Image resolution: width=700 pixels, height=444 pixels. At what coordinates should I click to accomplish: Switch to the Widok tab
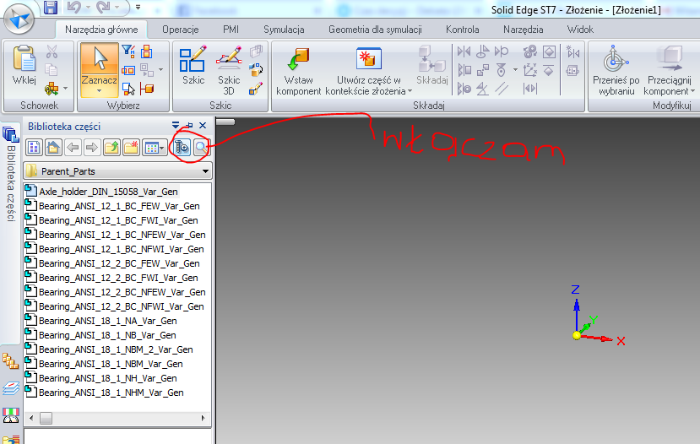click(580, 30)
